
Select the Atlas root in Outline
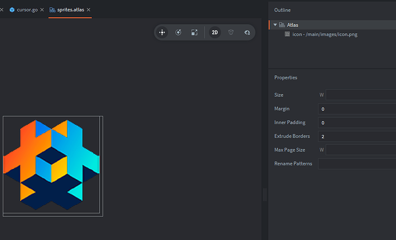coord(332,25)
